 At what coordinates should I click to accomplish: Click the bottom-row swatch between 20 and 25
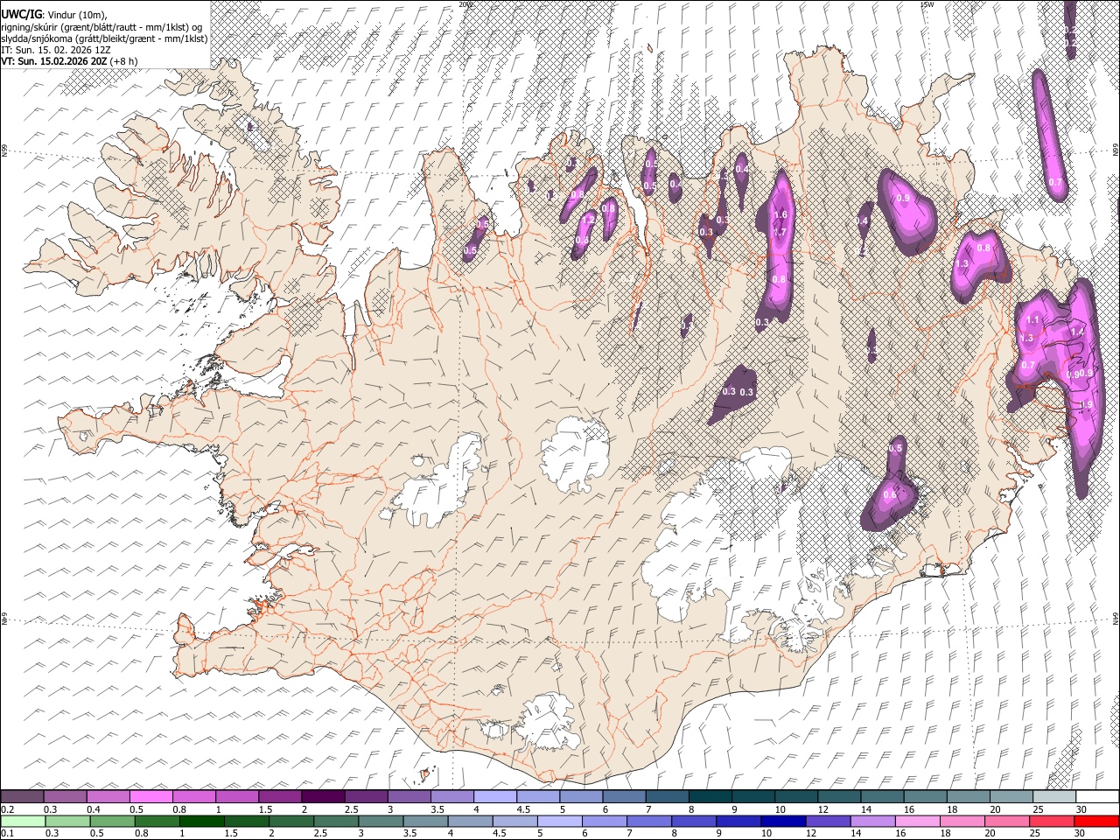pyautogui.click(x=1006, y=821)
